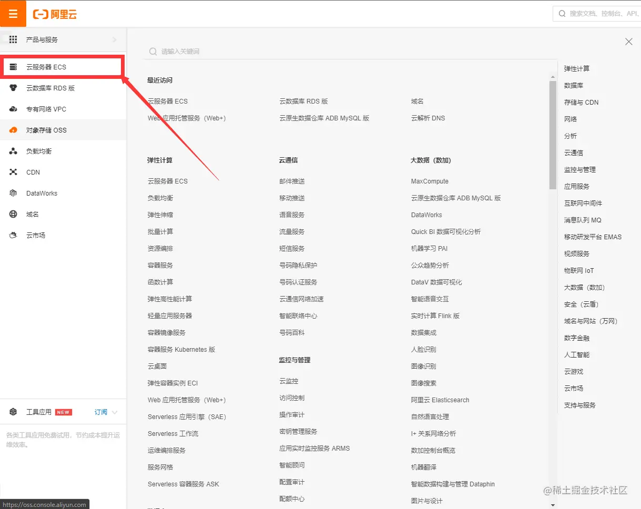Open 轻量应用服务器 link

(x=170, y=316)
